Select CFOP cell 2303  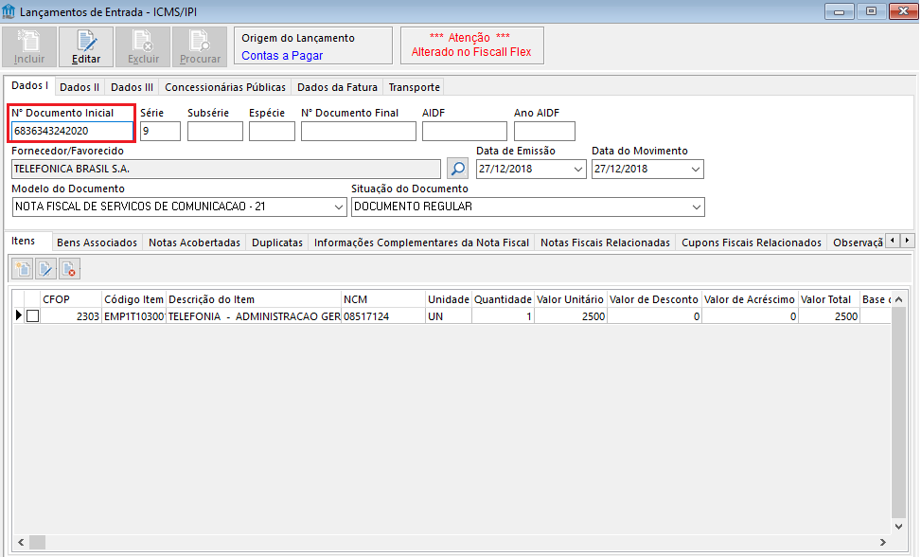(71, 316)
